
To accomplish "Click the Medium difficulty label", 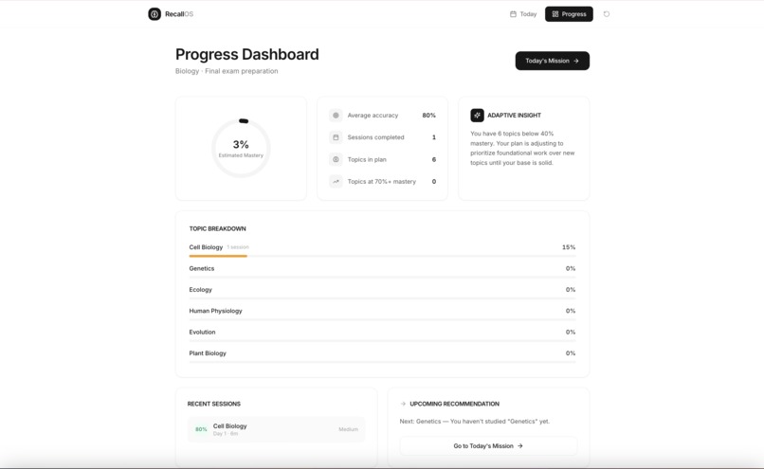I will tap(349, 429).
